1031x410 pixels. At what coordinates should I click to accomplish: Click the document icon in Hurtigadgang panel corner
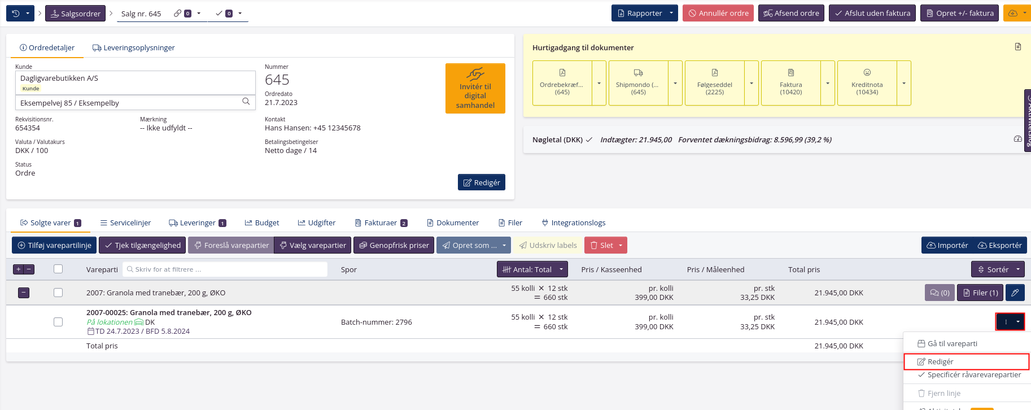[1017, 47]
